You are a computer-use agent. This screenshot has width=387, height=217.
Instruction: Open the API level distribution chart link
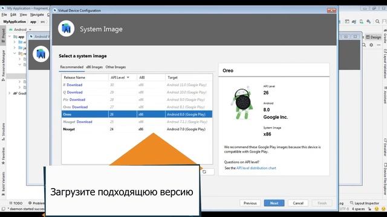click(x=256, y=168)
